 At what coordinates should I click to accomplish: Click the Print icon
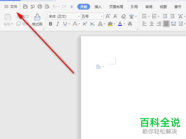point(40,7)
